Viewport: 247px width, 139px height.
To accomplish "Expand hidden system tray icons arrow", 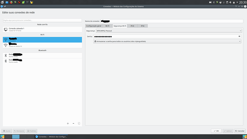I will [x=237, y=2].
